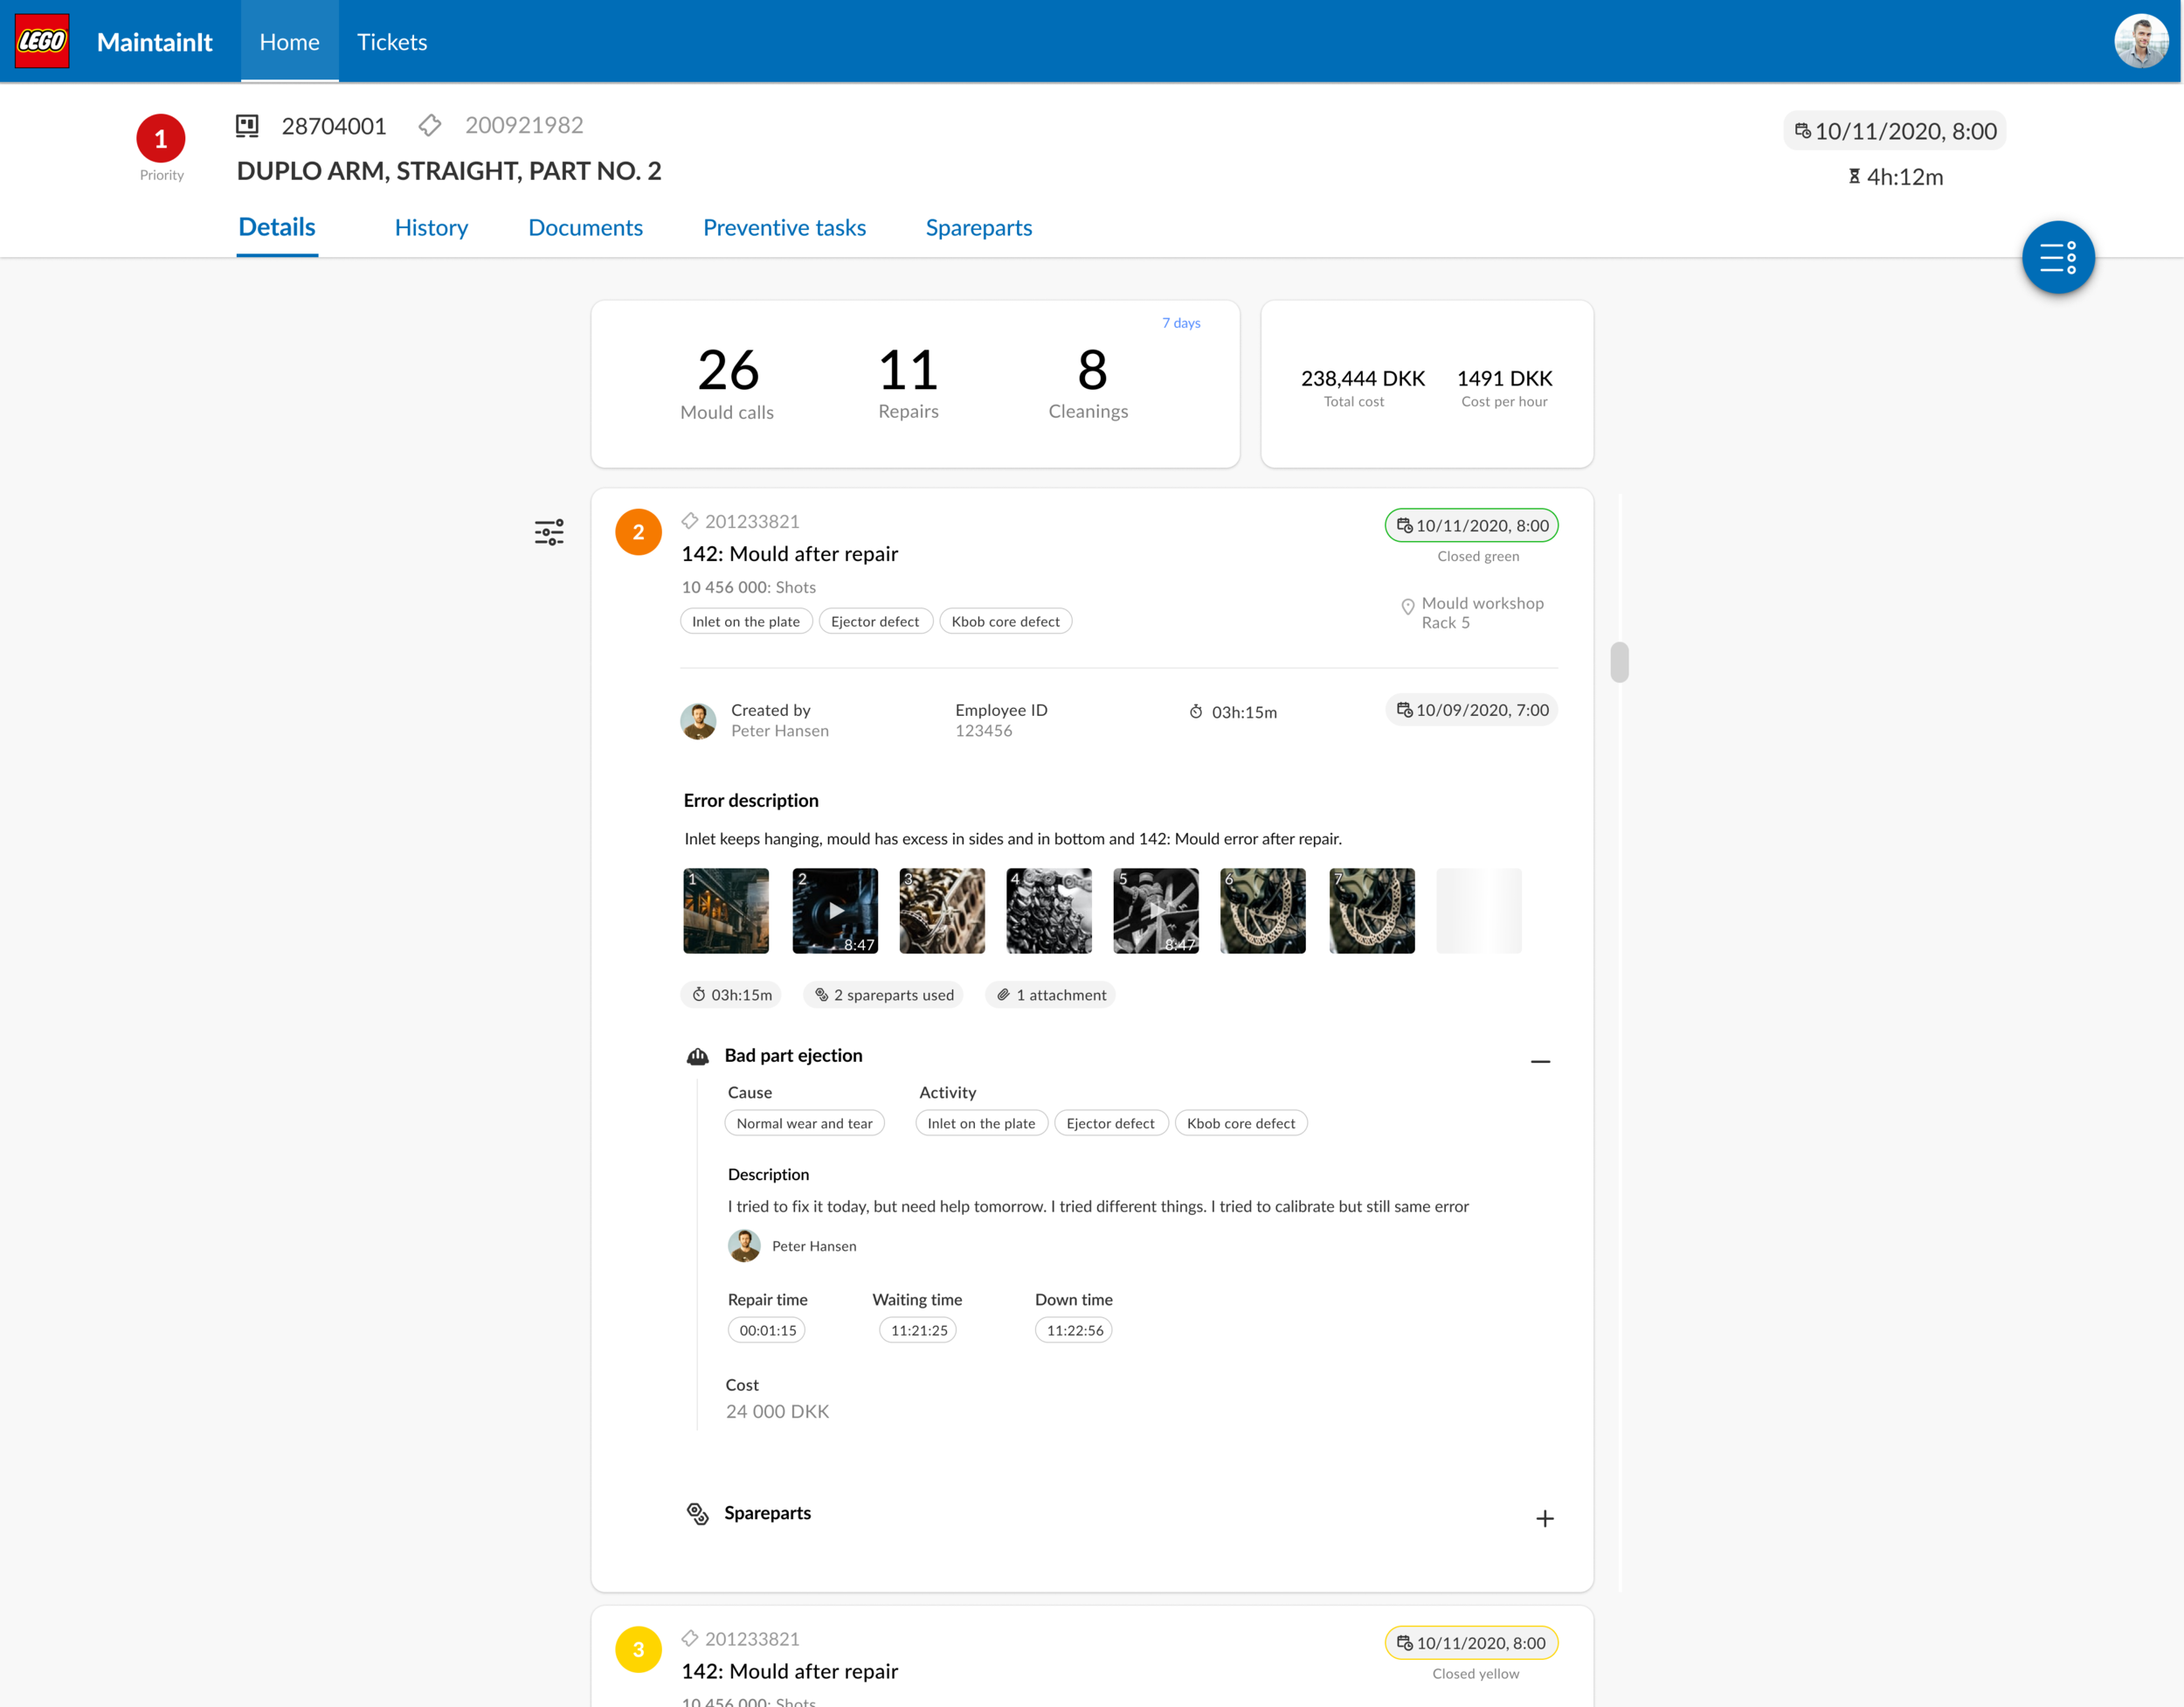Switch to the History tab
2184x1707 pixels.
click(x=431, y=227)
